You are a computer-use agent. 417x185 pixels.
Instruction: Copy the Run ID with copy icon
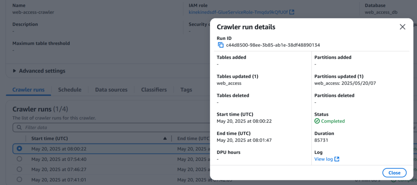[221, 45]
